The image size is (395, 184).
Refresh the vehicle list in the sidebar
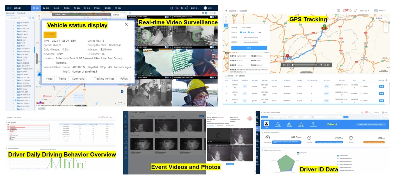coord(30,18)
